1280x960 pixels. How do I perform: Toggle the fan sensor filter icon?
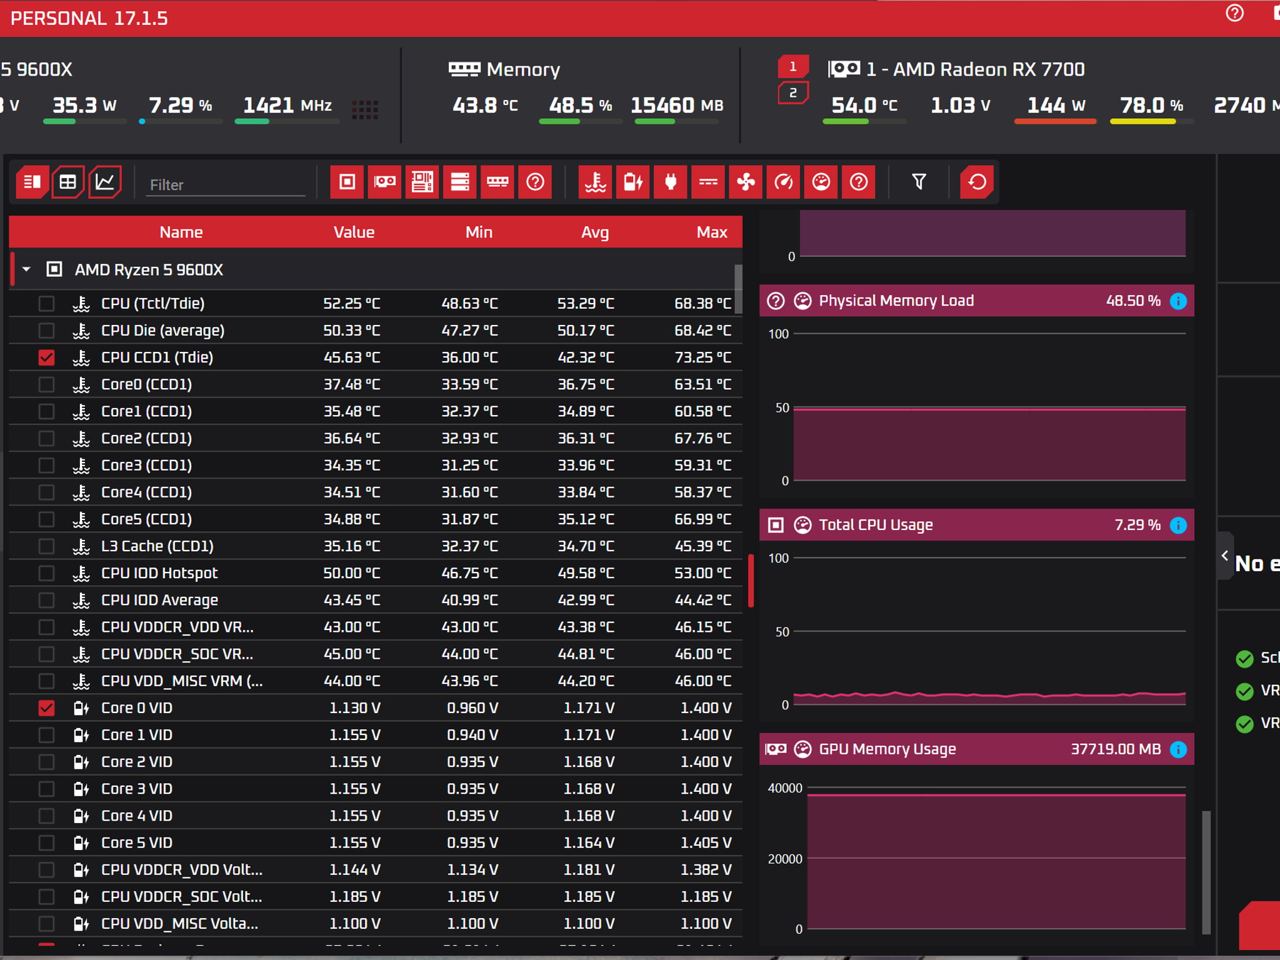[746, 182]
